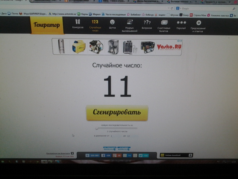238x179 pixels.
Task: Click the range maximum field showing 12
Action: click(x=132, y=136)
